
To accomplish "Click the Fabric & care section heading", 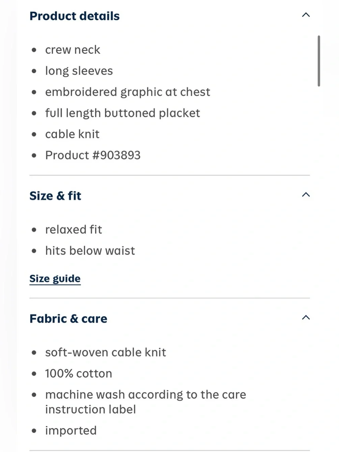I will (68, 319).
